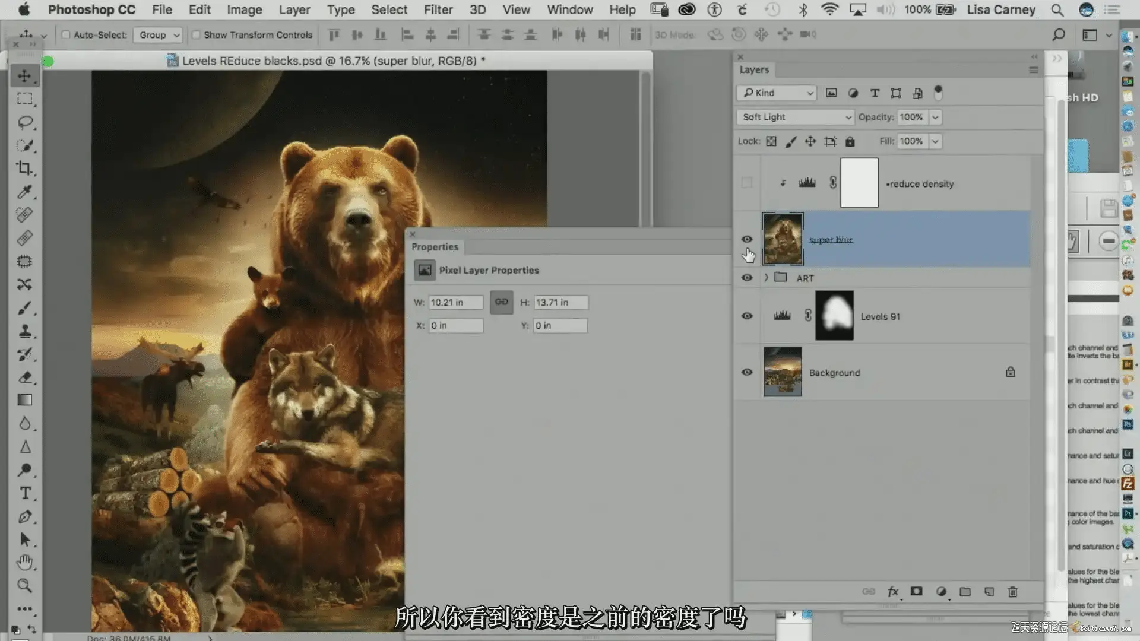Select the Eyedropper tool
This screenshot has width=1140, height=641.
(24, 192)
